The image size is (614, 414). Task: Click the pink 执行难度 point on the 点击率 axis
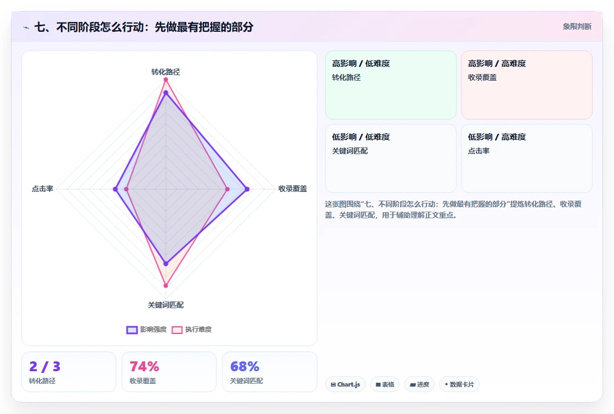[x=126, y=189]
